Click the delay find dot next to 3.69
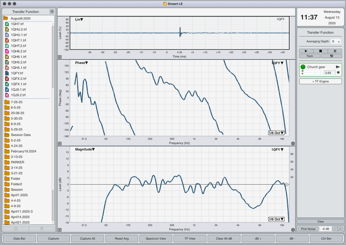Image resolution: width=346 pixels, height=245 pixels. (x=338, y=73)
